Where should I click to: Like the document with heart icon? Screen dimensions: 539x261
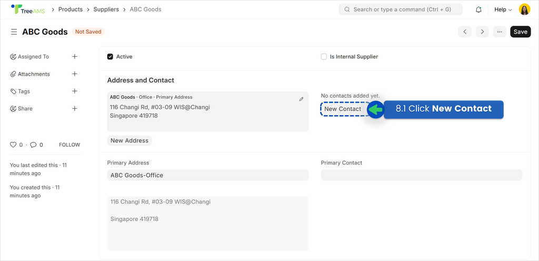point(13,145)
